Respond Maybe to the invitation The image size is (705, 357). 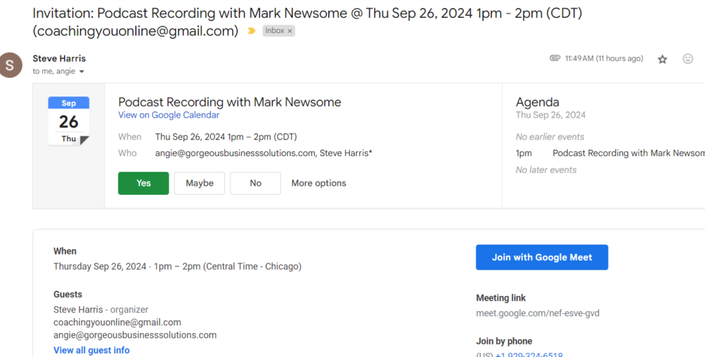click(199, 183)
